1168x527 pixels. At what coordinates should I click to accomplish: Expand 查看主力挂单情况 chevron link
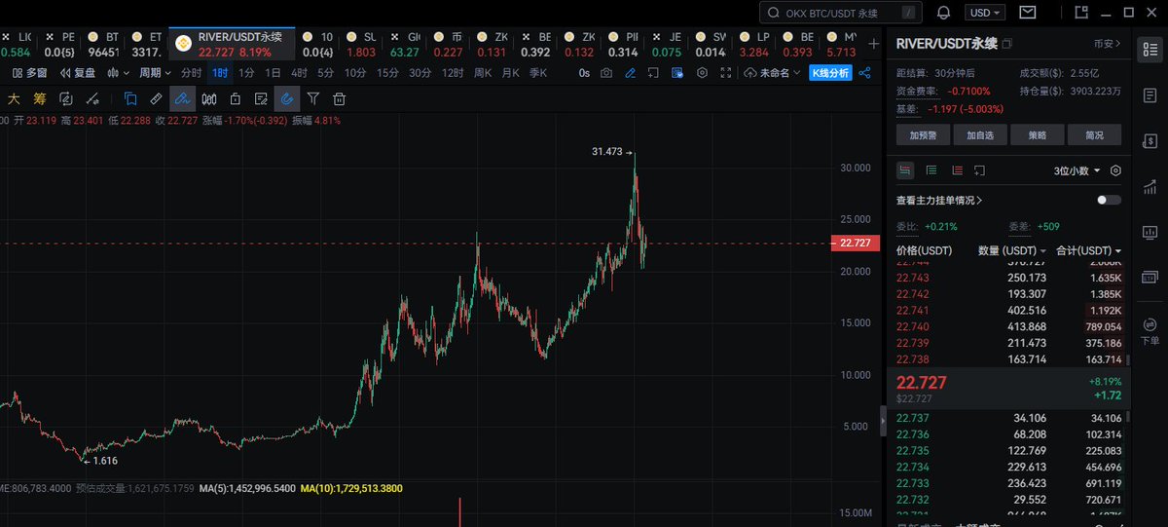point(939,201)
